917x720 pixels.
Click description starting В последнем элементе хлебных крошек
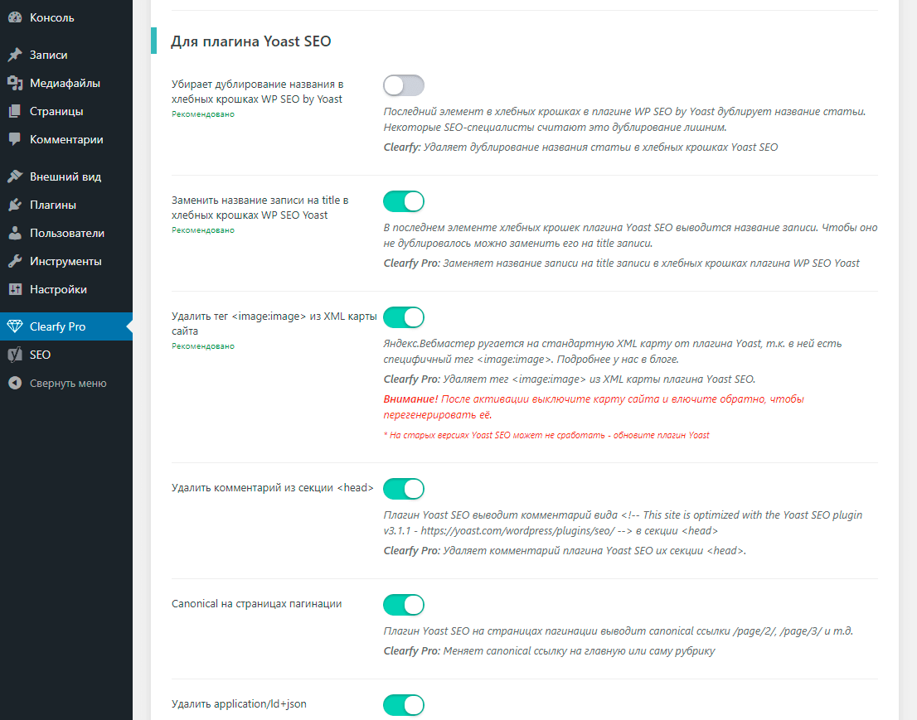click(630, 235)
